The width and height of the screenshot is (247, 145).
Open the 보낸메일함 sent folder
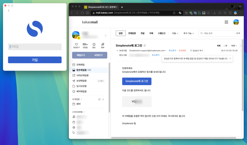tap(82, 81)
